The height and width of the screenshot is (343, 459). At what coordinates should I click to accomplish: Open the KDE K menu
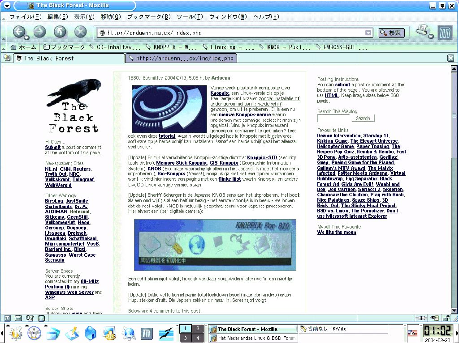(x=16, y=333)
